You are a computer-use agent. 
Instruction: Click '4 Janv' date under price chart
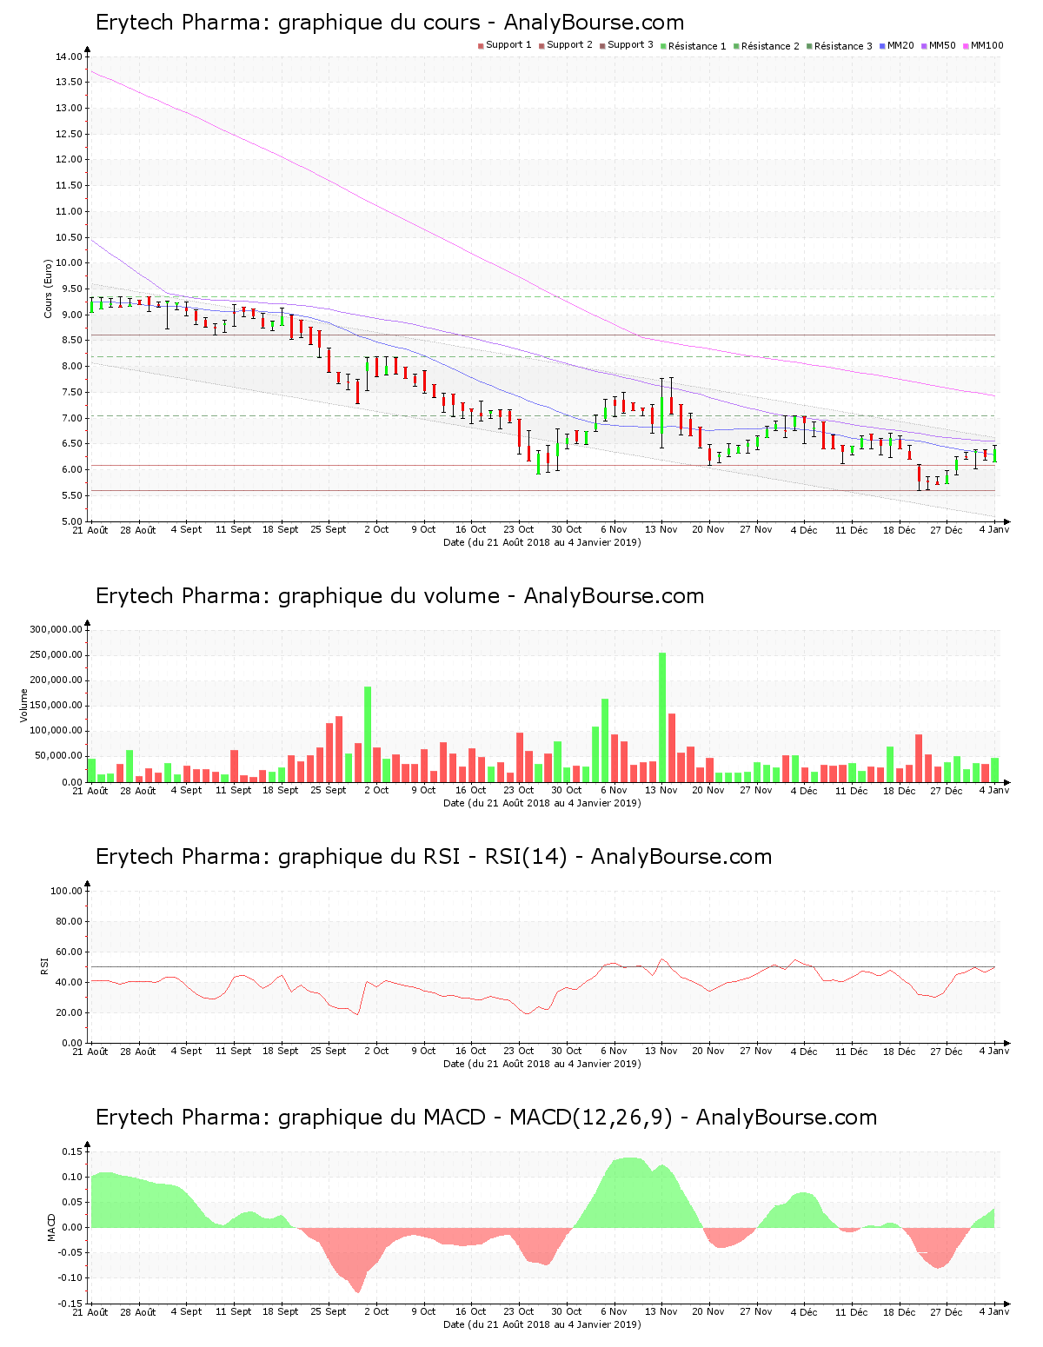pyautogui.click(x=994, y=529)
